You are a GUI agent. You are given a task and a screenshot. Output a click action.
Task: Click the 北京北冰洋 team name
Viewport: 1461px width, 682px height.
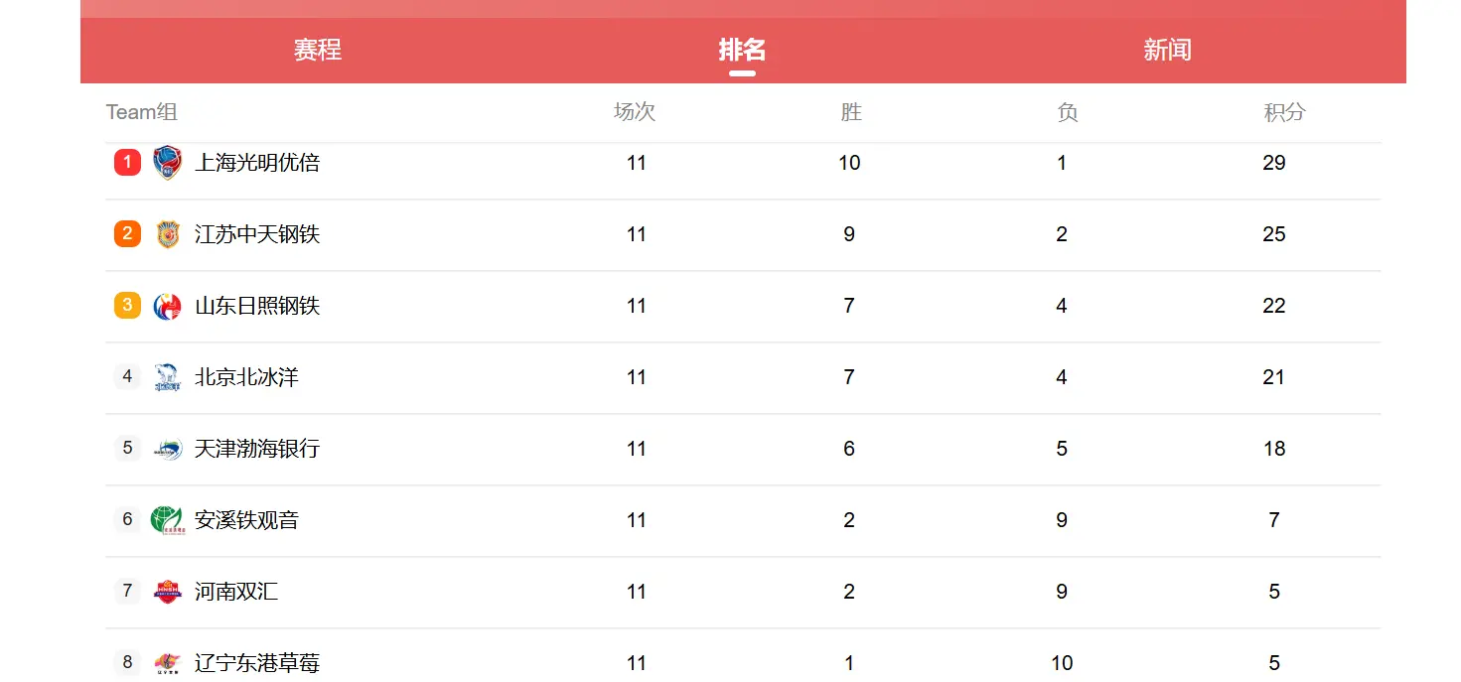[246, 377]
